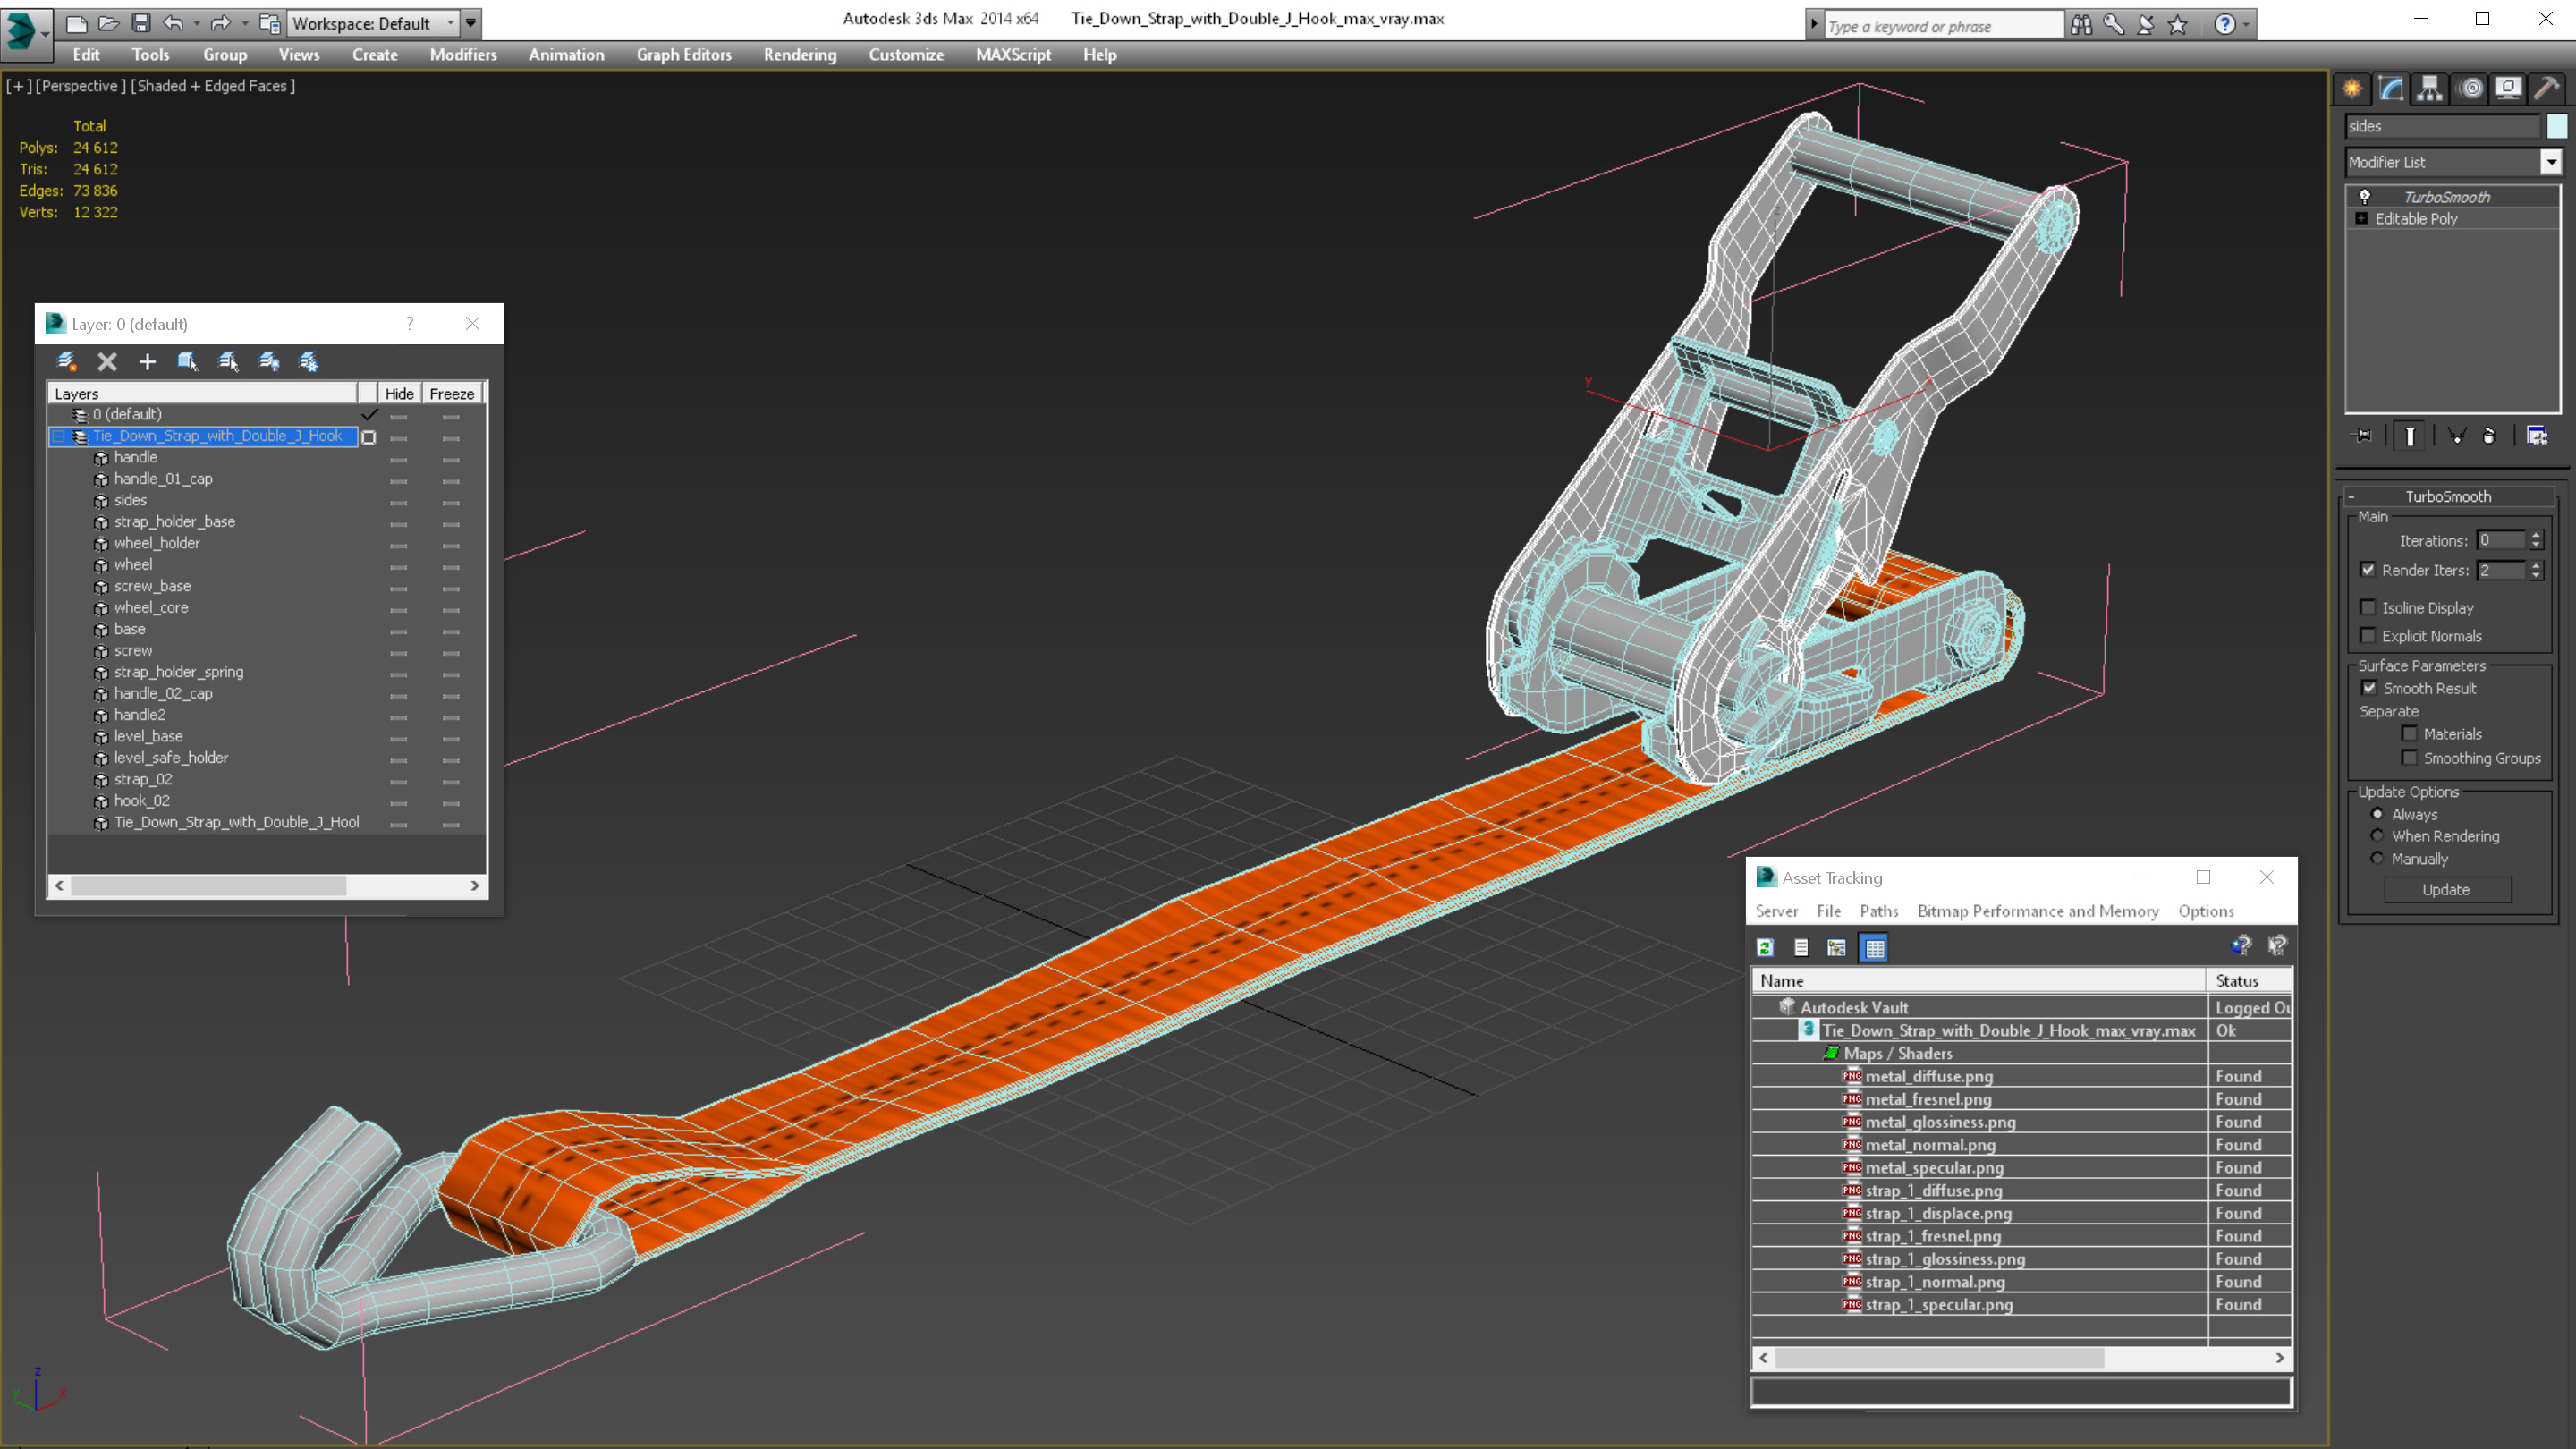The width and height of the screenshot is (2576, 1449).
Task: Switch Asset Tracking to table view
Action: [1874, 948]
